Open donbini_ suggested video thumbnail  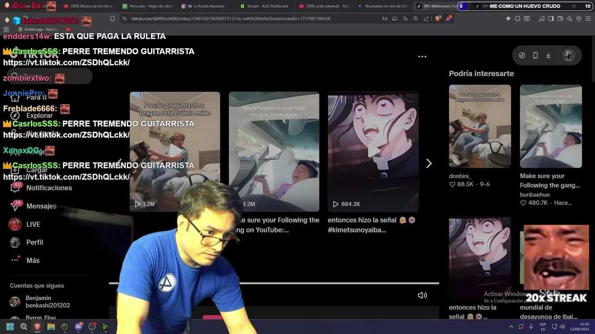click(480, 126)
